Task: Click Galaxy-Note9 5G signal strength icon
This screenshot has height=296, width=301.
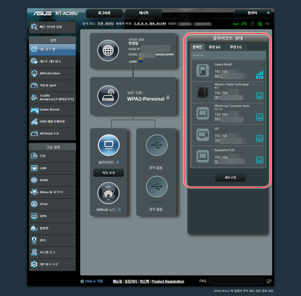Action: pos(260,75)
